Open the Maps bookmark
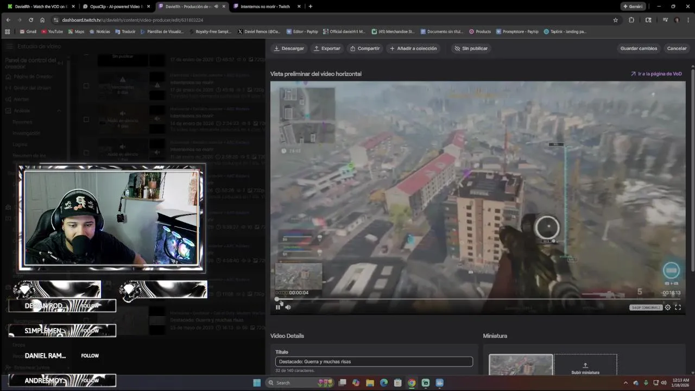Image resolution: width=695 pixels, height=391 pixels. [76, 31]
